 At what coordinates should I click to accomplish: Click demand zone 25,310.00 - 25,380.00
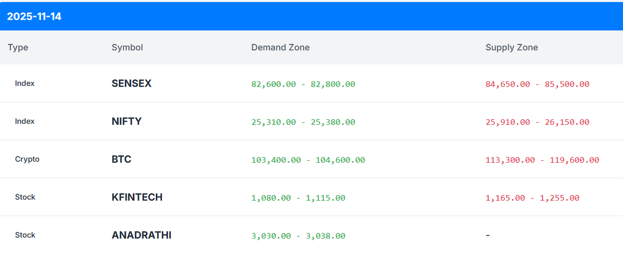[x=303, y=122]
